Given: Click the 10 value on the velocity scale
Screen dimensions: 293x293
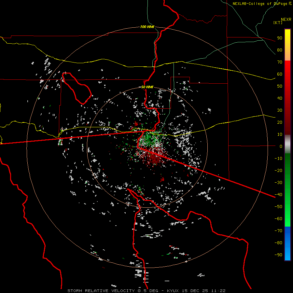Looking at the screenshot, I should tap(280, 134).
